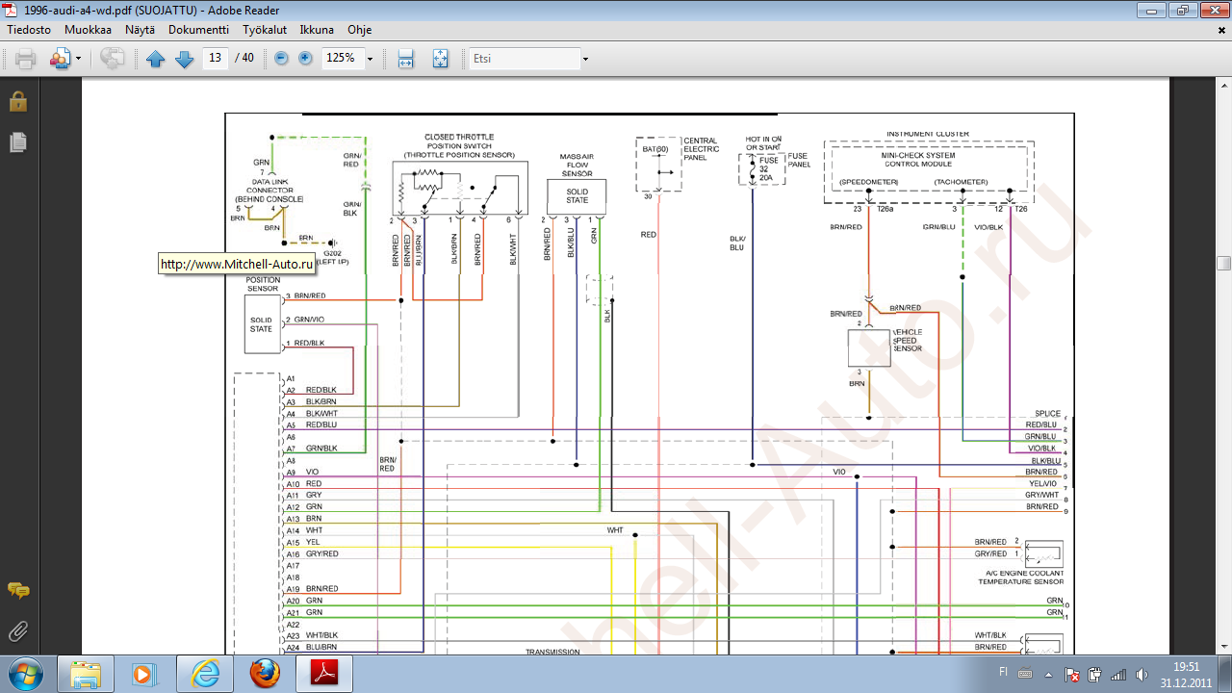Expand the 125% zoom level dropdown
Image resolution: width=1232 pixels, height=693 pixels.
[370, 59]
